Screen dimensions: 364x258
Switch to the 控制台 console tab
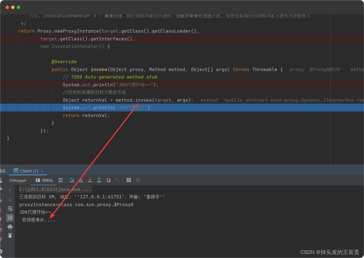point(44,180)
